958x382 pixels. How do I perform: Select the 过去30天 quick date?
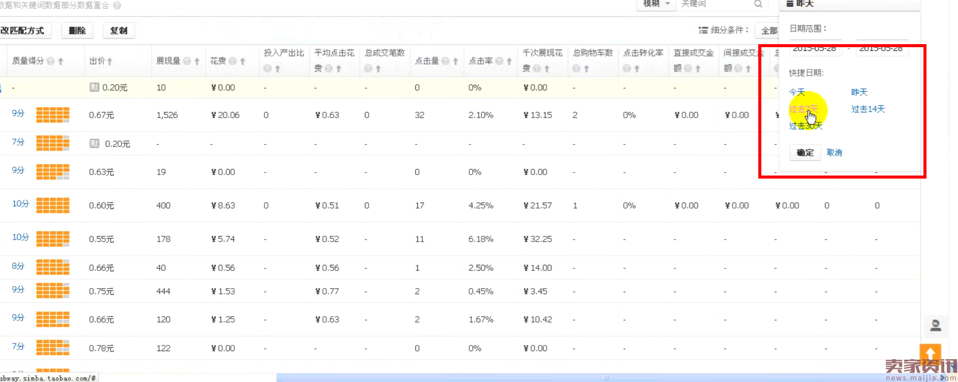[x=806, y=126]
